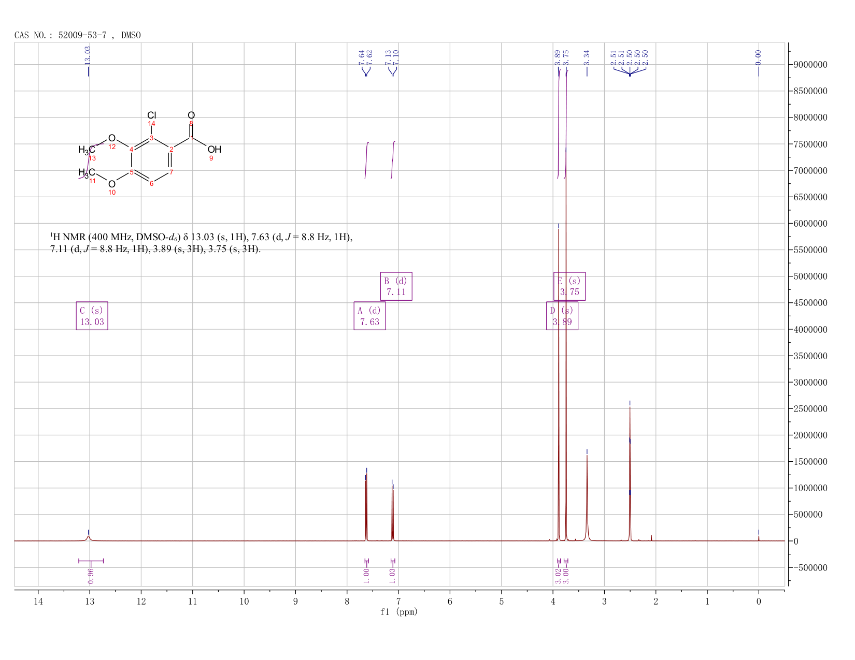
Task: Click the tall 3.75 ppm peak
Action: pos(566,342)
